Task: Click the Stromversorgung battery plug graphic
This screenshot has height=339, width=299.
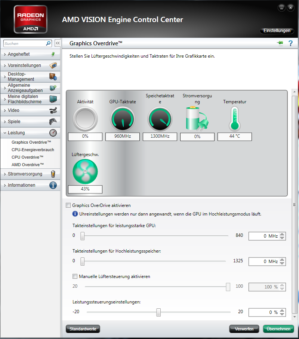Action: [197, 119]
